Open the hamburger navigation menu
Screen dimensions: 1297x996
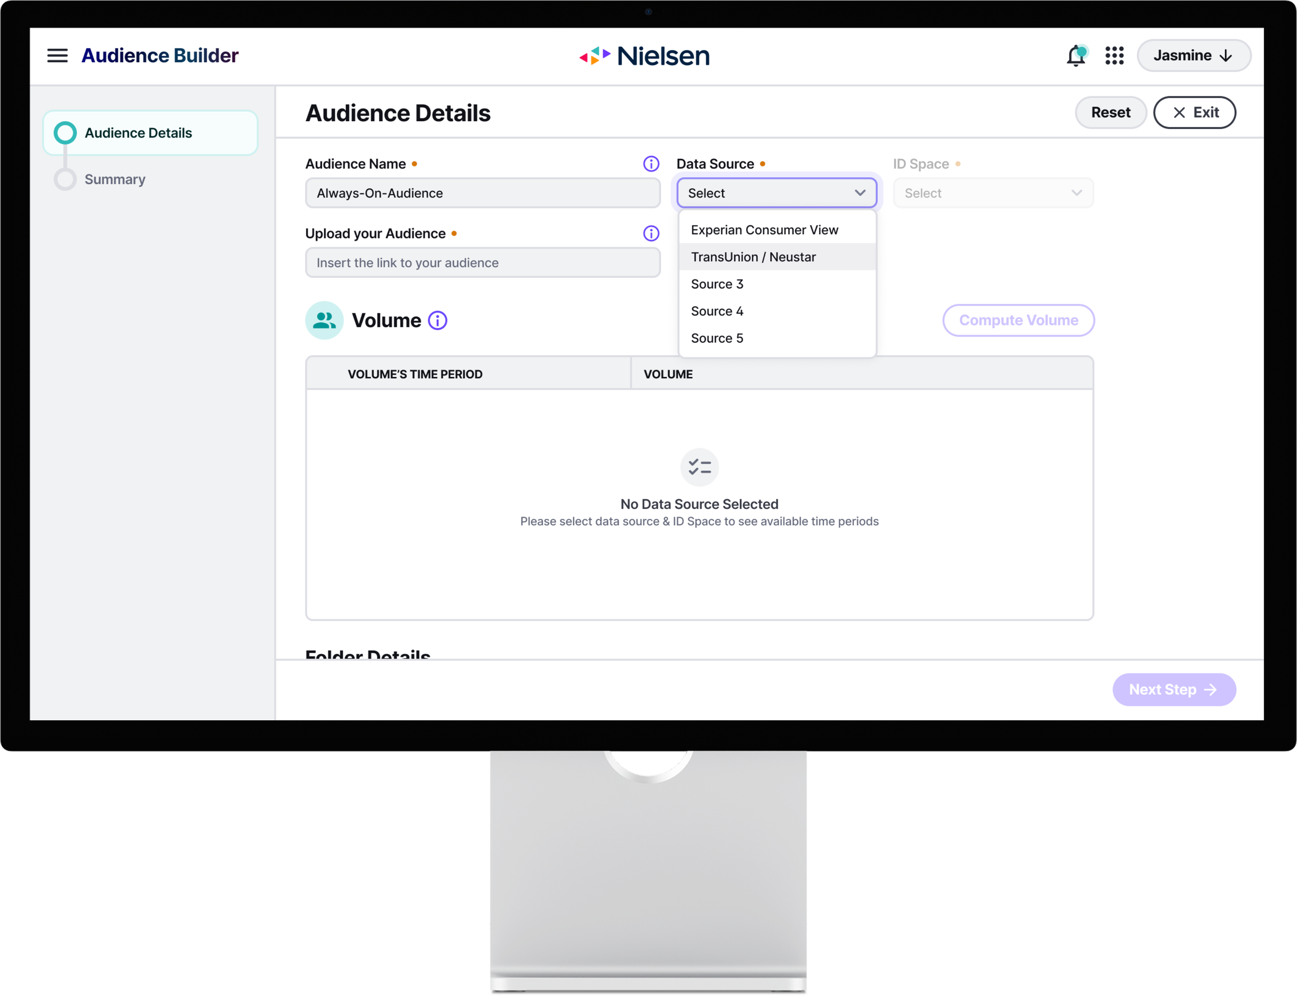click(58, 55)
